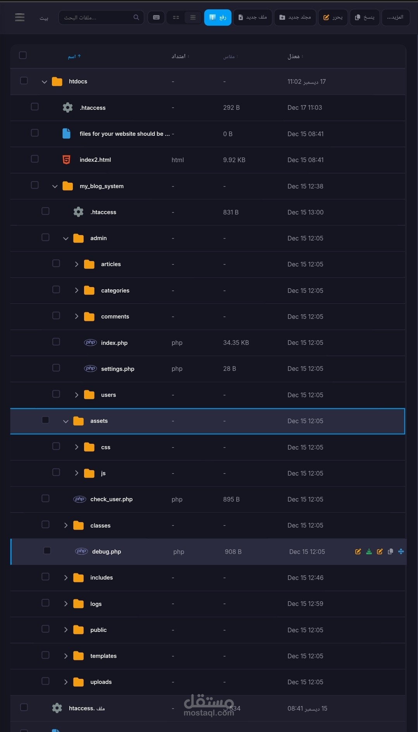Click the keyboard shortcuts icon
The image size is (418, 732).
(157, 17)
